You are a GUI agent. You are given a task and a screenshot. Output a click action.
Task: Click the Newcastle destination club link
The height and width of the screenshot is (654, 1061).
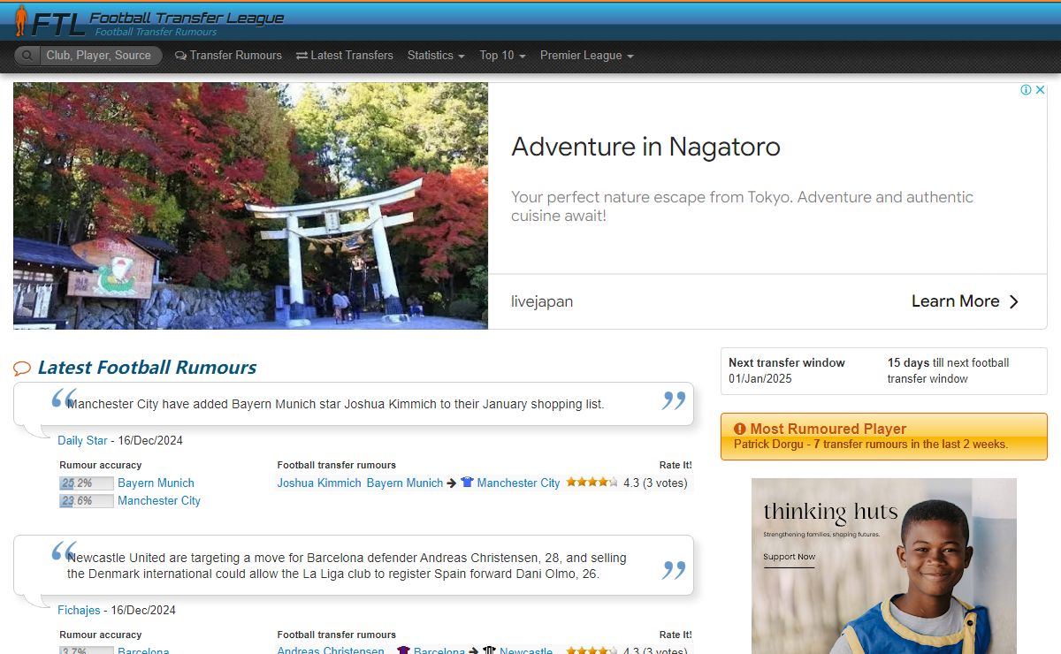pyautogui.click(x=526, y=651)
